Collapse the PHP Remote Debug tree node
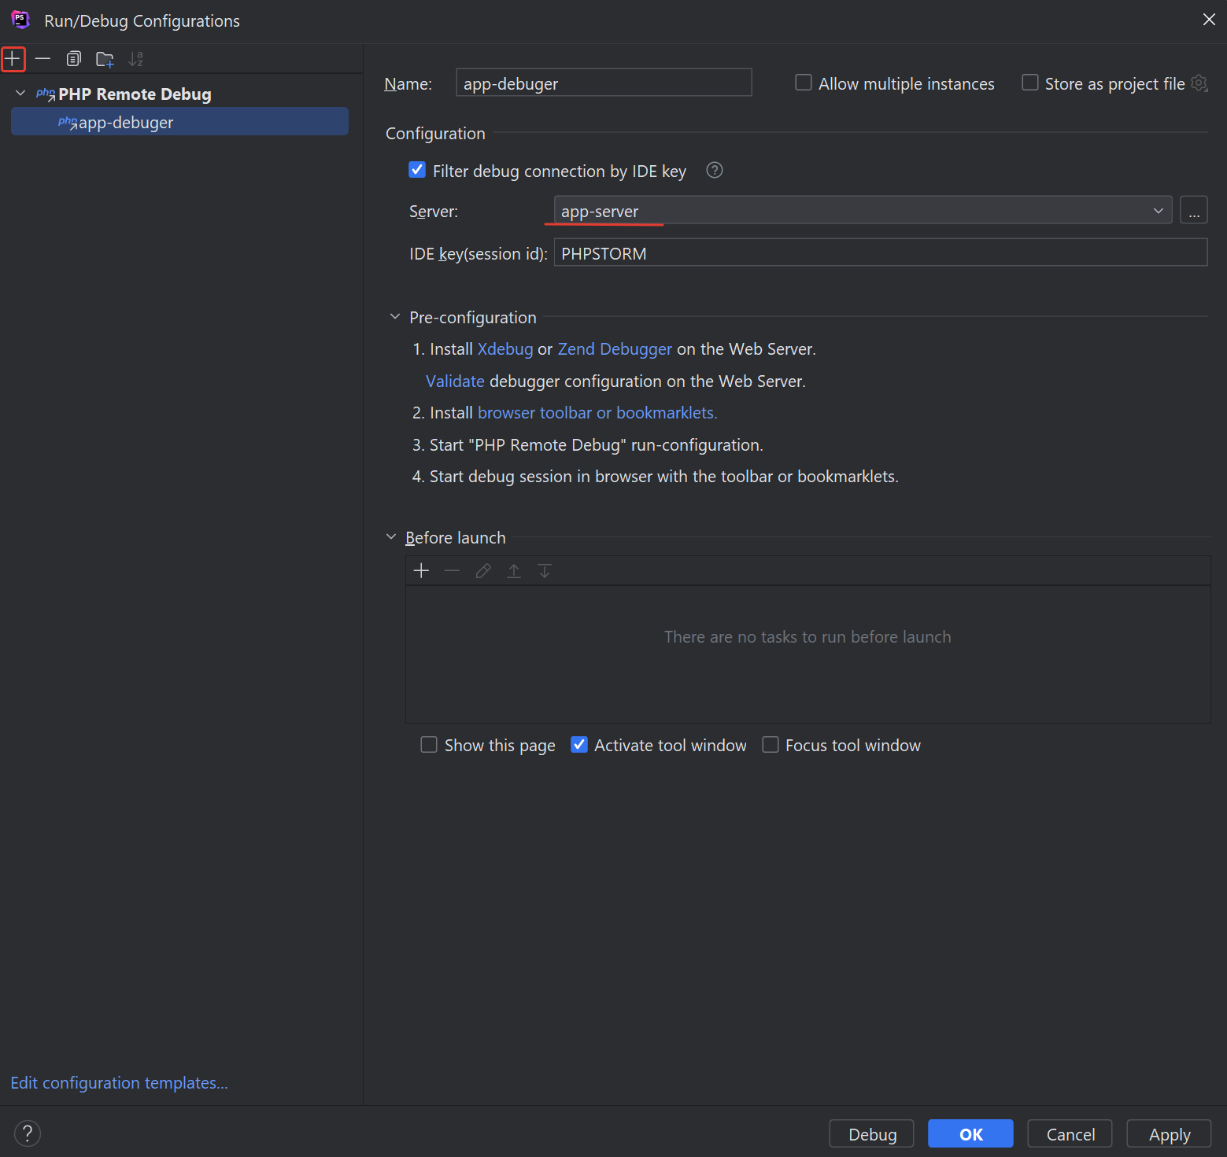This screenshot has width=1227, height=1157. click(x=20, y=94)
